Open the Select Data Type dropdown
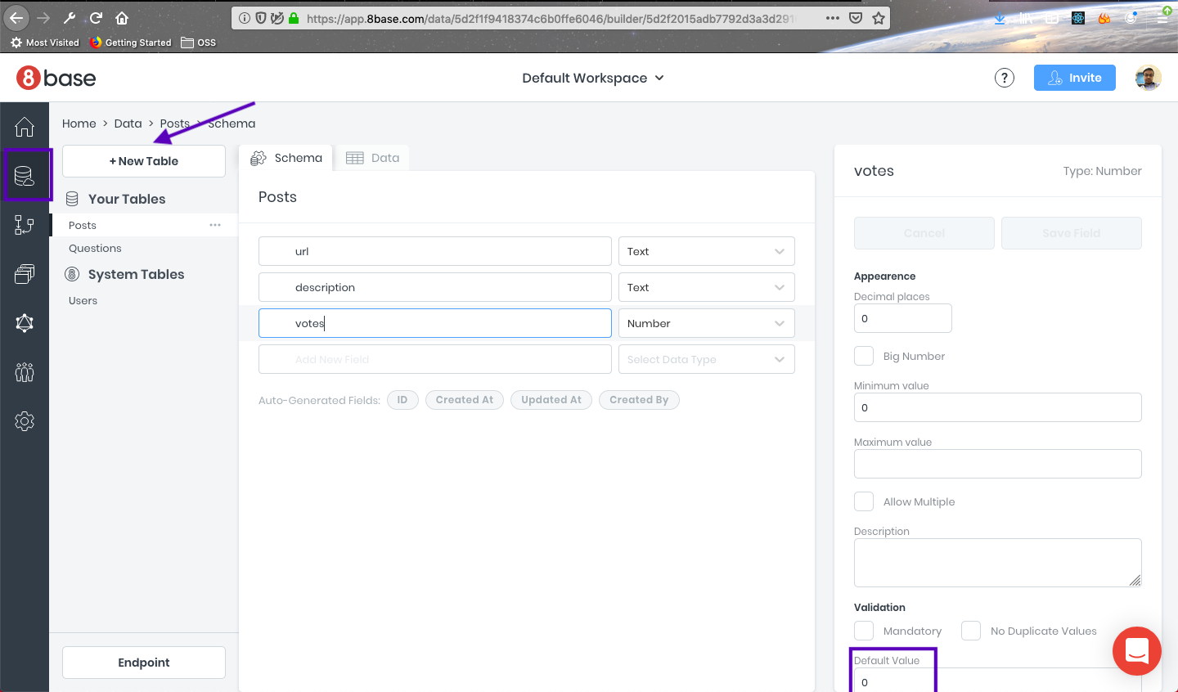This screenshot has height=692, width=1178. [707, 359]
